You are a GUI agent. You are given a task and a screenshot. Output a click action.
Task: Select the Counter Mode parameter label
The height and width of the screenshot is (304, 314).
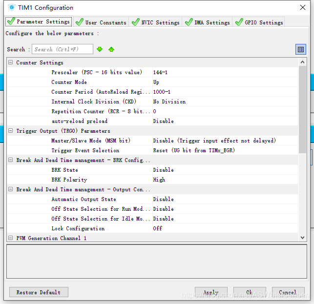pos(69,82)
